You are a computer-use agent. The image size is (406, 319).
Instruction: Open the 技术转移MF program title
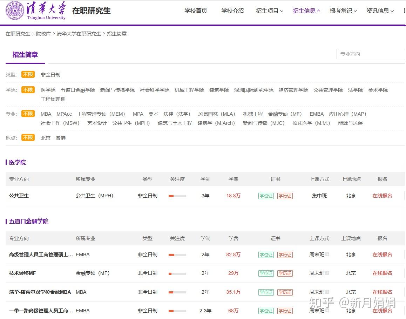(x=22, y=273)
